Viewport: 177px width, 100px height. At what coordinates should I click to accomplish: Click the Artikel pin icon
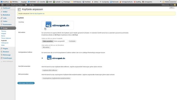pos(1,12)
